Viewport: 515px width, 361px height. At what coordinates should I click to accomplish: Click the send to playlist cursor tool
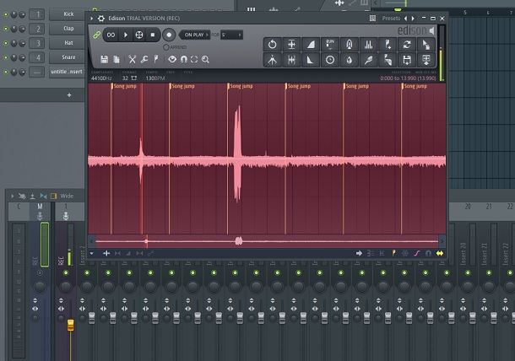pos(426,45)
